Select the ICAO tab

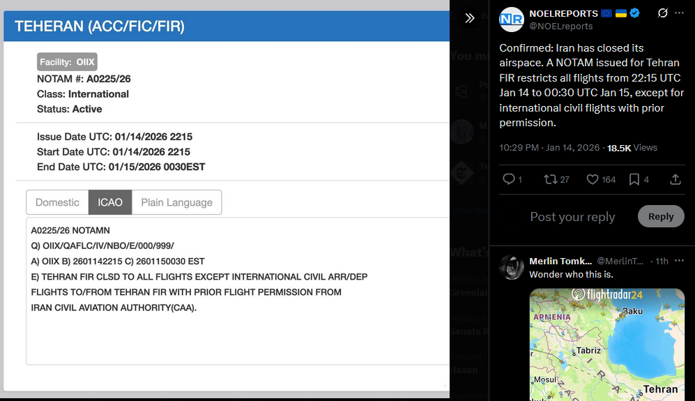pyautogui.click(x=110, y=202)
